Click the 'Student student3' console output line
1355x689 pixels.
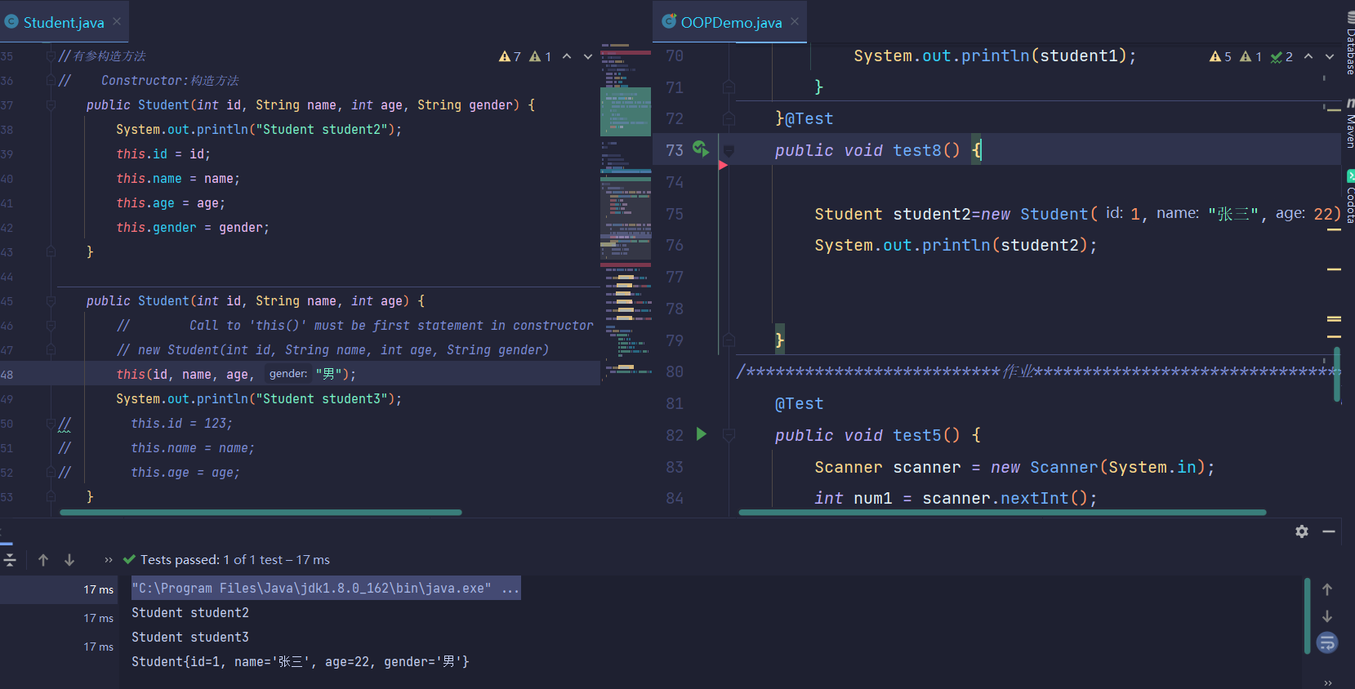[x=190, y=638]
